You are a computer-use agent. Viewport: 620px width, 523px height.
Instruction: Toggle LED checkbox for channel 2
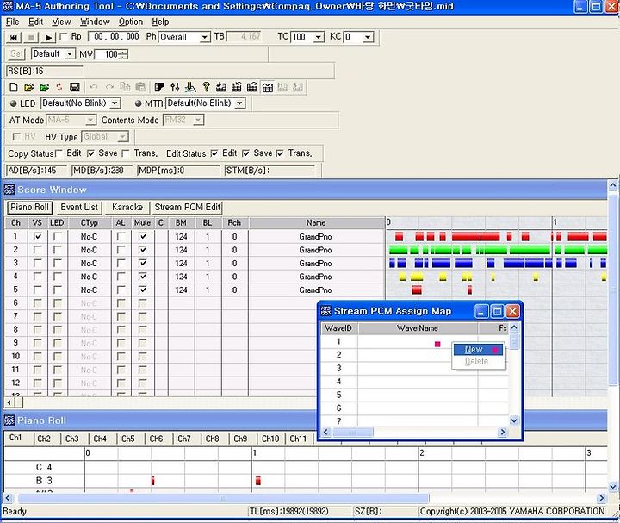tap(58, 250)
